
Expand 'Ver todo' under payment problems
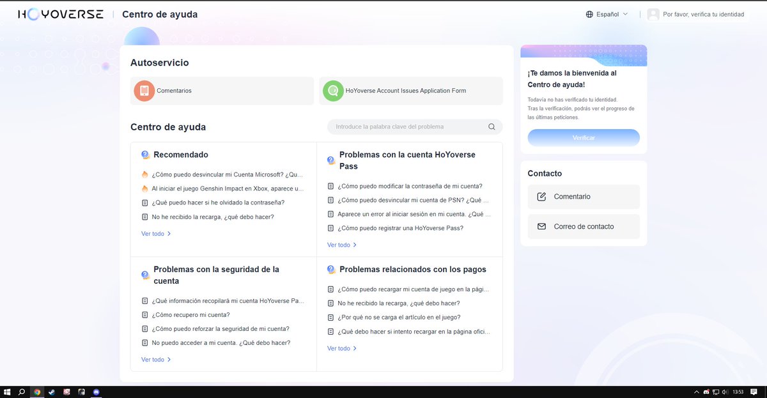click(x=342, y=348)
